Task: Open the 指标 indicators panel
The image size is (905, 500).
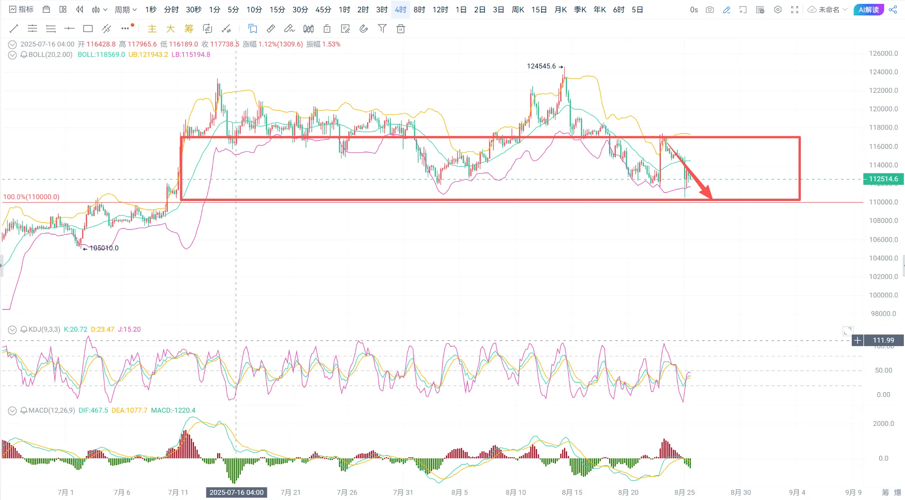Action: (21, 10)
